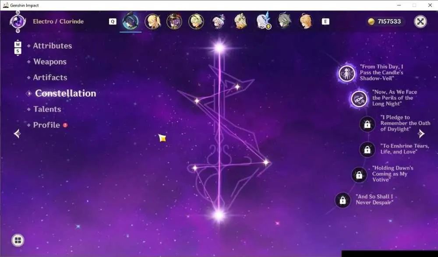Image resolution: width=438 pixels, height=257 pixels.
Task: Close the character screen with X button
Action: (x=420, y=21)
